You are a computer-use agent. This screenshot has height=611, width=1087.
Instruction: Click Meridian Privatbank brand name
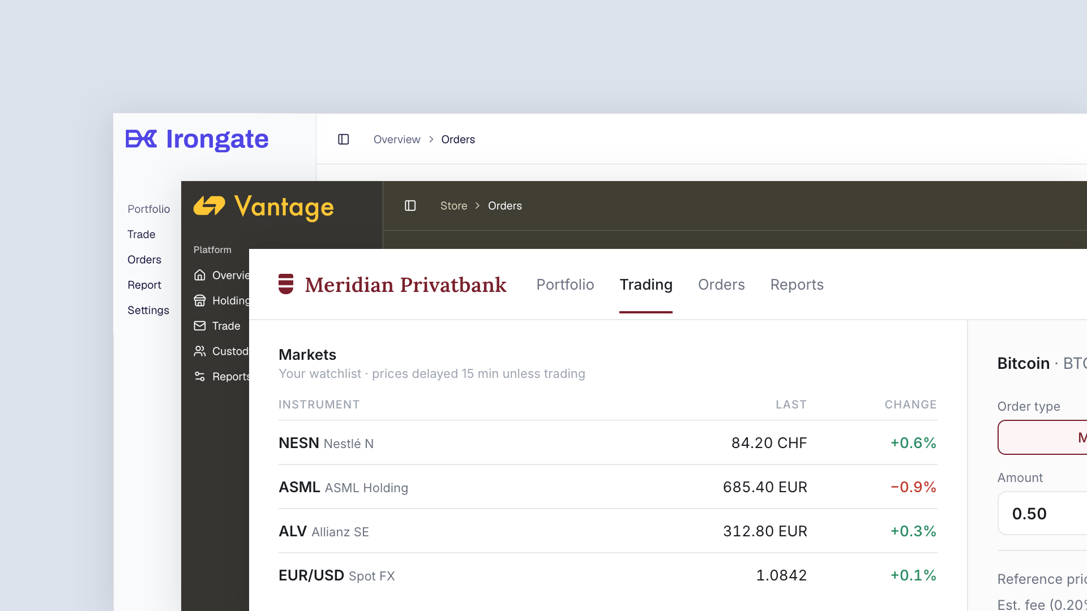point(405,285)
